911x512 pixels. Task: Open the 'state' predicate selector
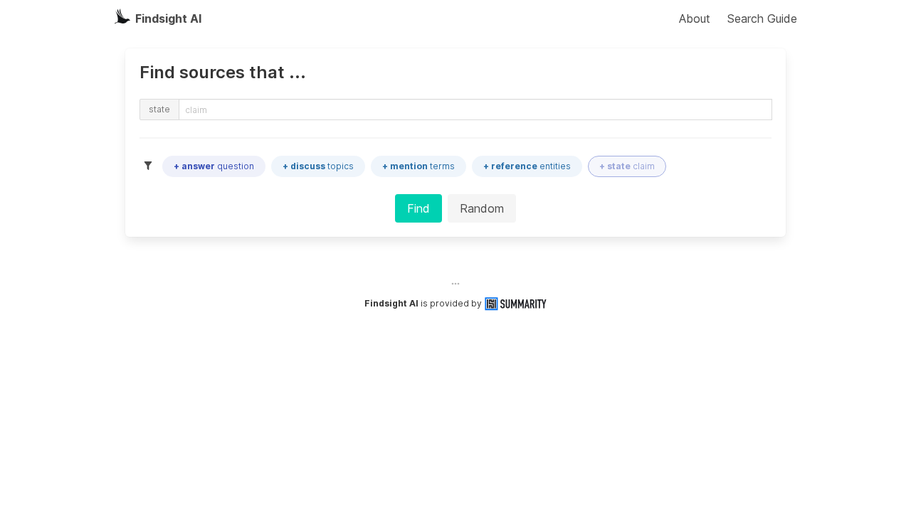[x=159, y=109]
